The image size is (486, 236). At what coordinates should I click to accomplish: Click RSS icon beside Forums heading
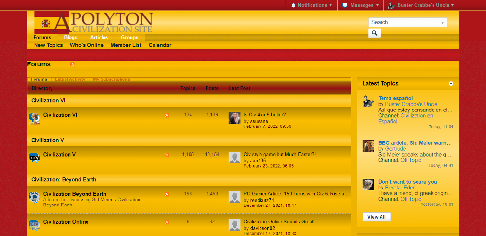pos(72,64)
